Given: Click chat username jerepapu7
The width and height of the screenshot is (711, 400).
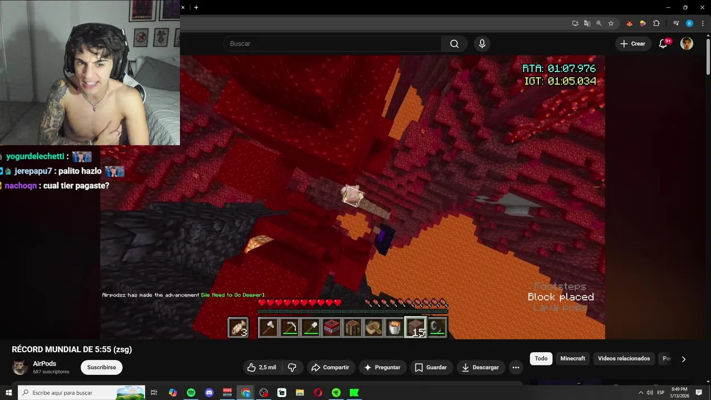Looking at the screenshot, I should coord(33,171).
